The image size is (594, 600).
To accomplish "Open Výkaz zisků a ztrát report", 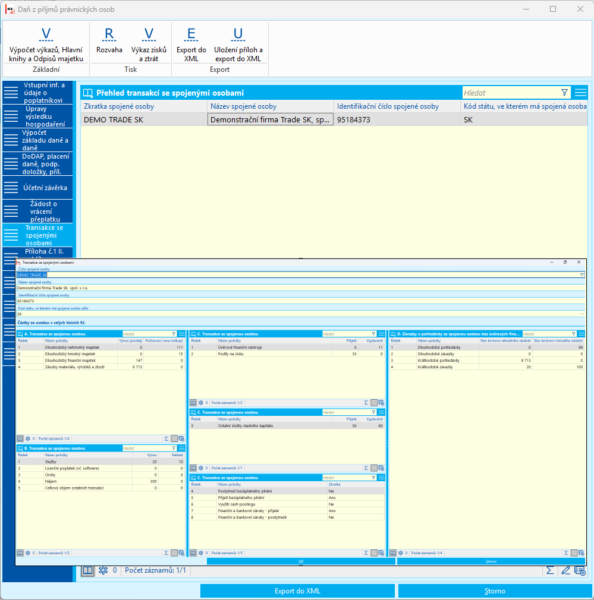I will (x=149, y=44).
